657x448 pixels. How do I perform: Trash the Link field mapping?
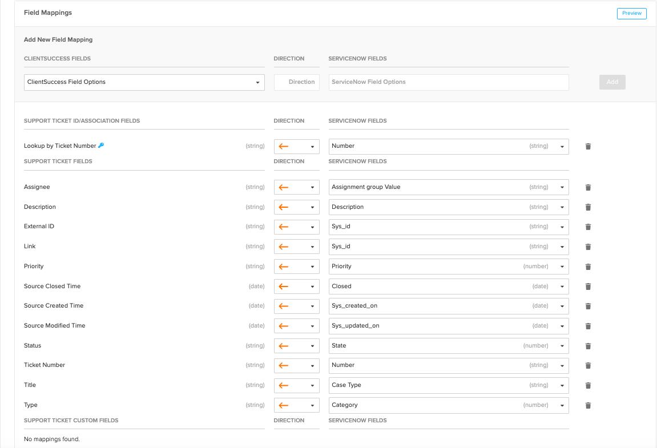click(588, 247)
